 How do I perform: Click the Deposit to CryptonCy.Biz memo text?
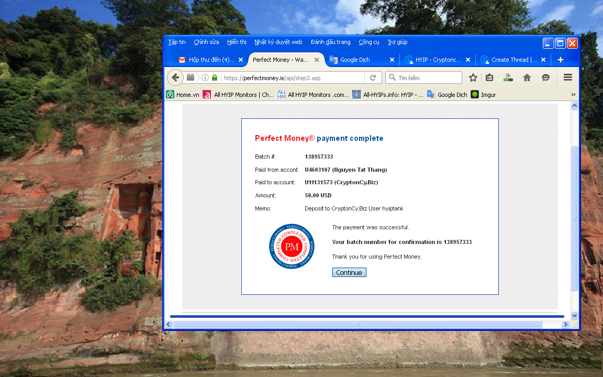coord(354,208)
